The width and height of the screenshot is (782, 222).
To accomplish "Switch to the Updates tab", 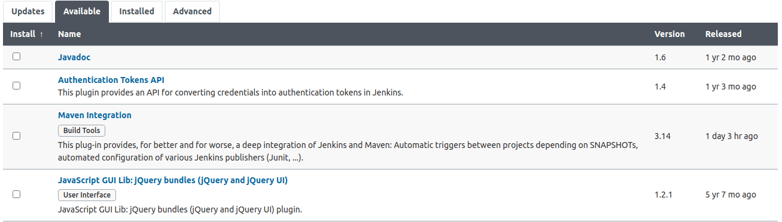I will 28,11.
